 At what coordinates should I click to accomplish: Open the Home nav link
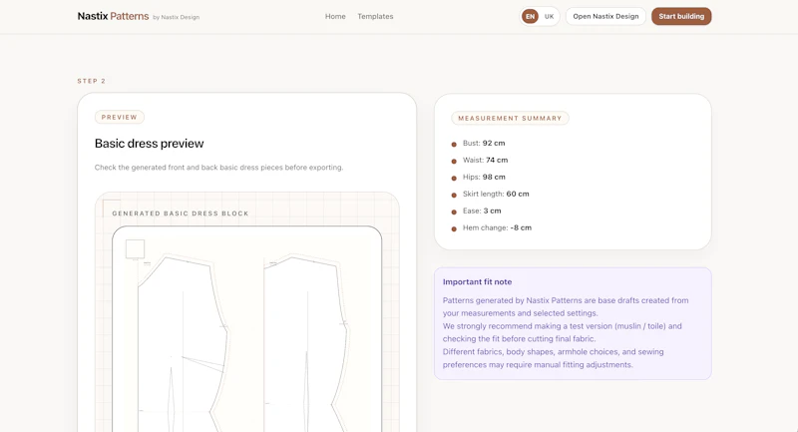pyautogui.click(x=335, y=16)
